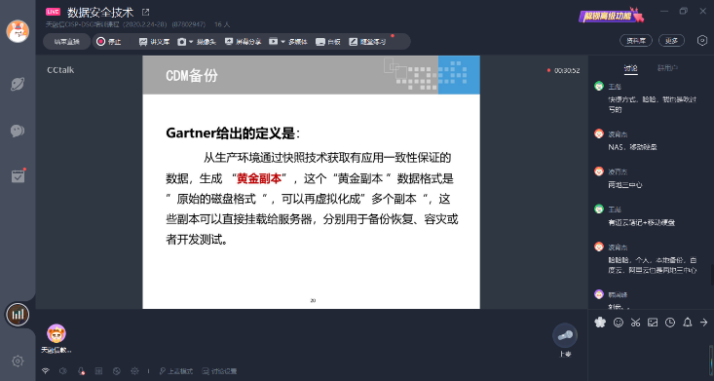Expand the 多媒体 multimedia dropdown arrow
714x381 pixels.
[282, 42]
